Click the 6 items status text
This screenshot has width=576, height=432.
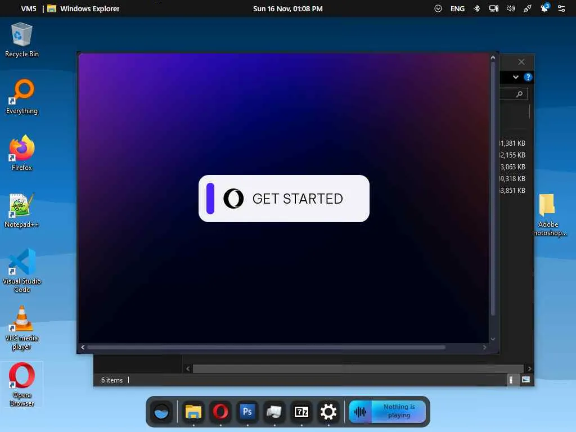pos(112,380)
